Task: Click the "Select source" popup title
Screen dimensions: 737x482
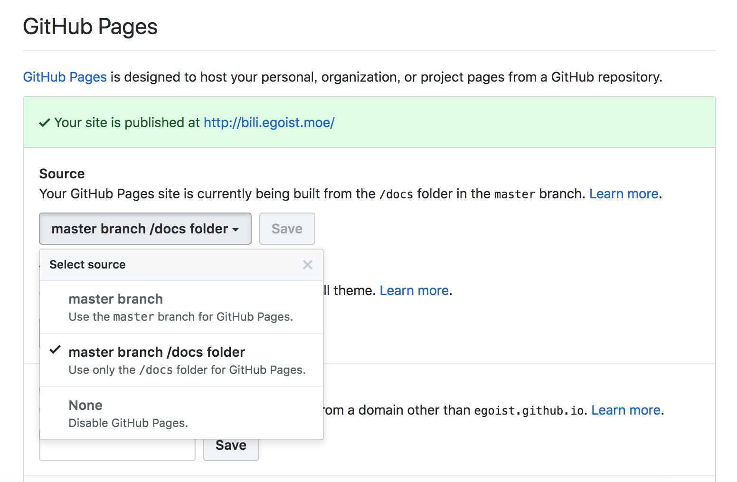Action: (88, 265)
